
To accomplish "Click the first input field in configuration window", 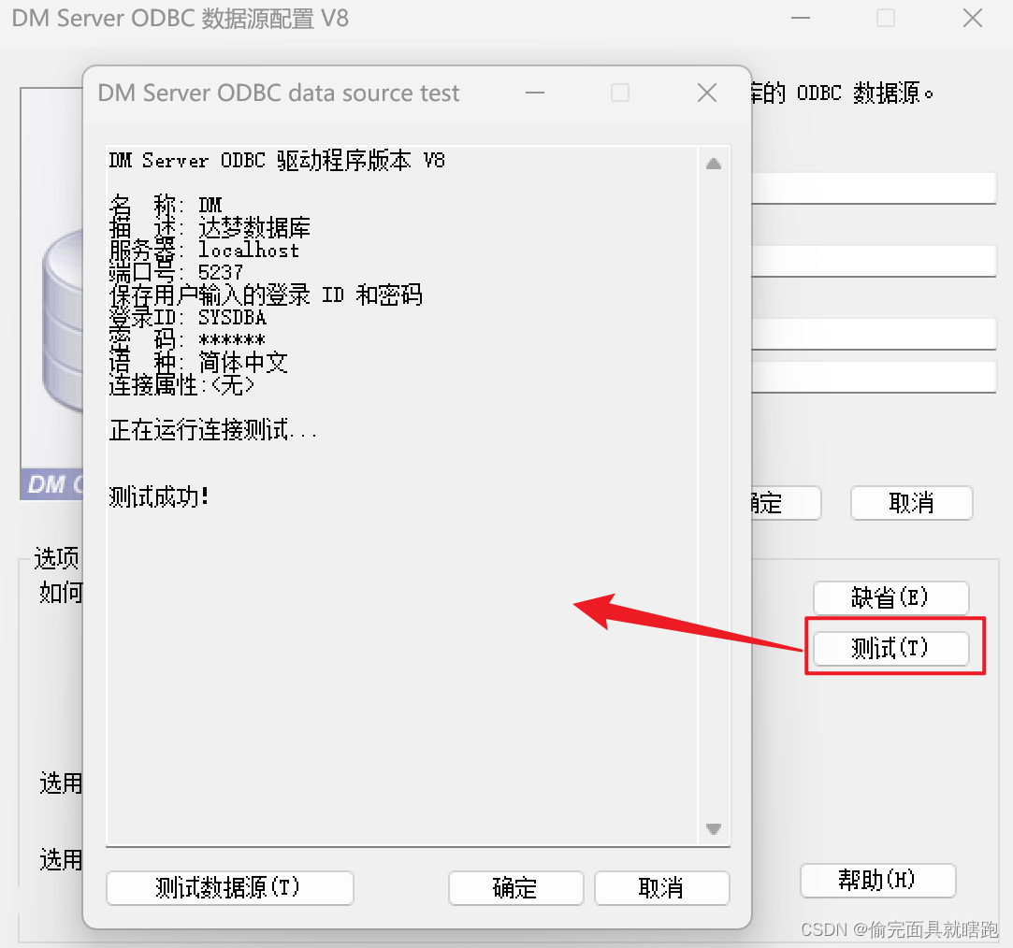I will 874,189.
